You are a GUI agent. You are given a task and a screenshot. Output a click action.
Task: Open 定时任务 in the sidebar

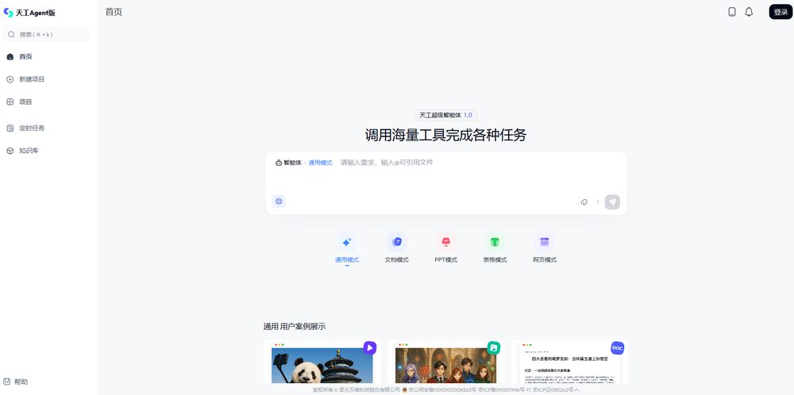32,128
